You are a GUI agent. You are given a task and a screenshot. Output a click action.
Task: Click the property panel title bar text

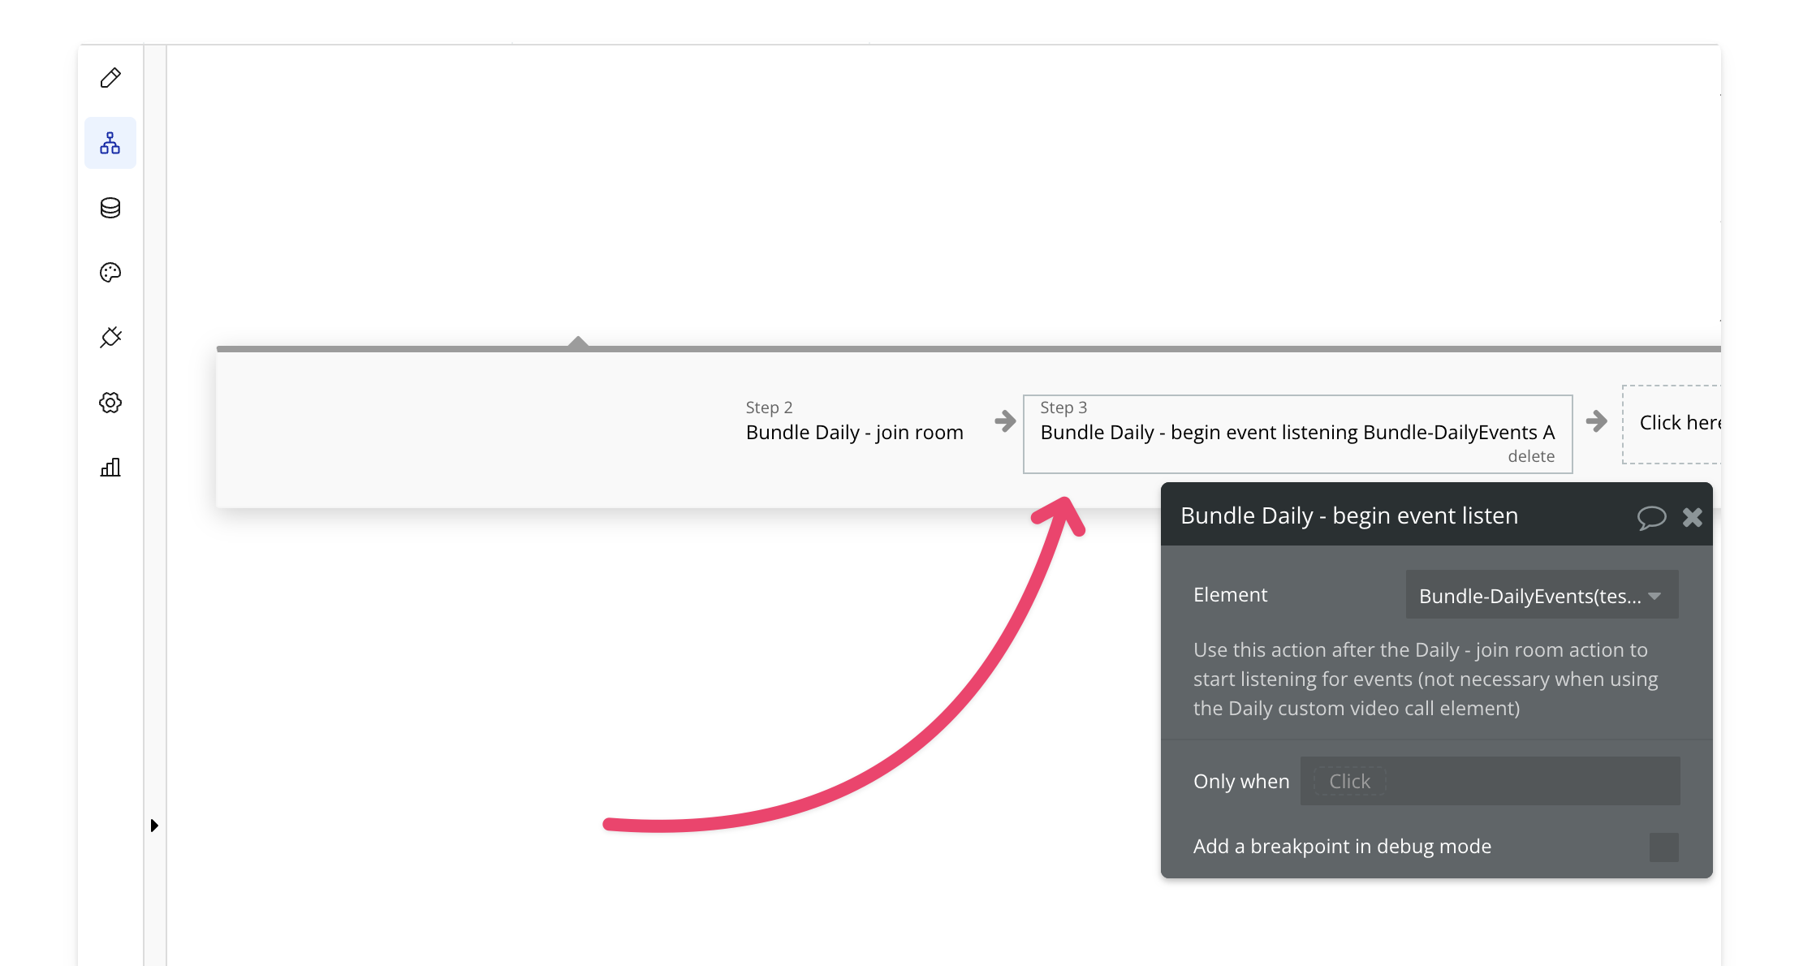(1349, 515)
